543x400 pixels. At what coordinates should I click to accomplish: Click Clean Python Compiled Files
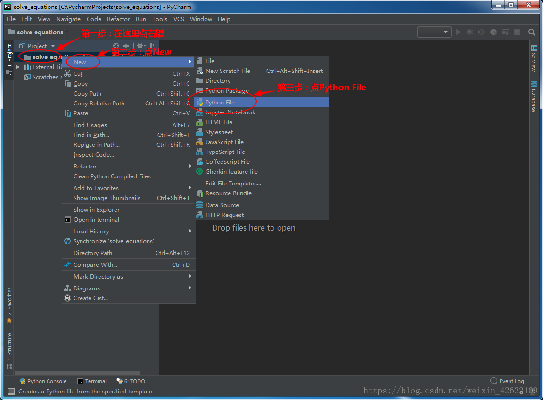[x=129, y=176]
